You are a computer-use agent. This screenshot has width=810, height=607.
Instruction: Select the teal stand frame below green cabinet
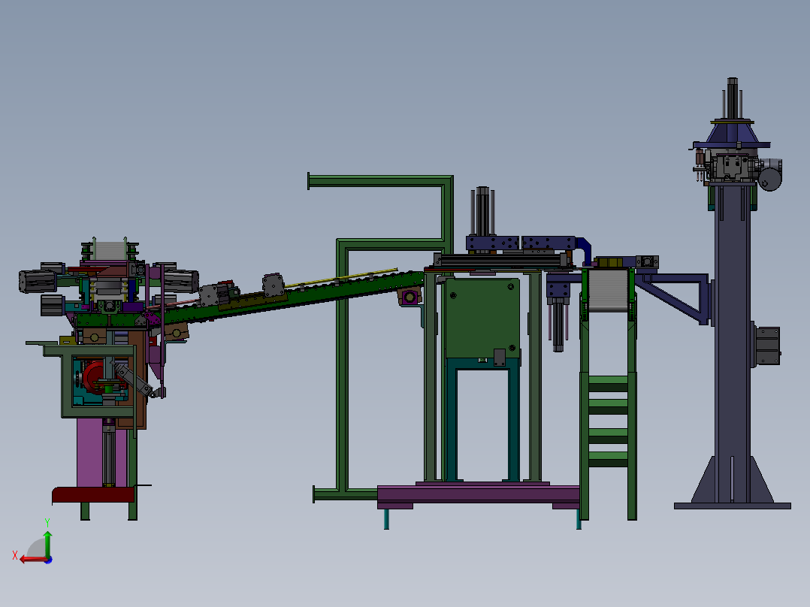tap(482, 419)
